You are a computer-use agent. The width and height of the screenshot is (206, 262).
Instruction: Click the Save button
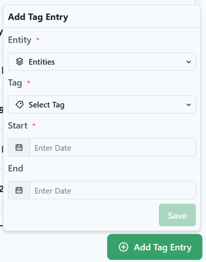pos(177,215)
